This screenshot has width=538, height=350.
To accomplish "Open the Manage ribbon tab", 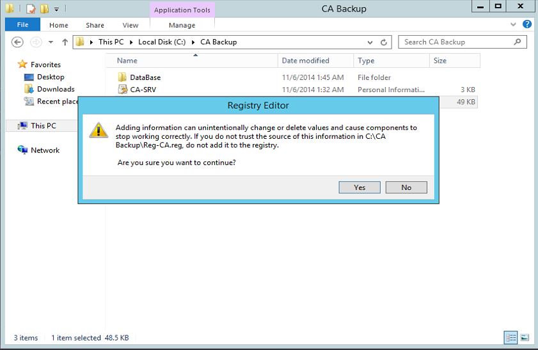I will point(182,25).
